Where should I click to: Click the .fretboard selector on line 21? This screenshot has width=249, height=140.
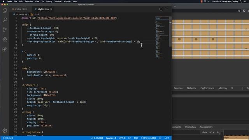tap(28, 85)
